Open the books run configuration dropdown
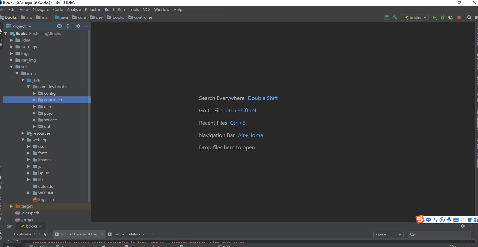Image resolution: width=478 pixels, height=247 pixels. 415,17
